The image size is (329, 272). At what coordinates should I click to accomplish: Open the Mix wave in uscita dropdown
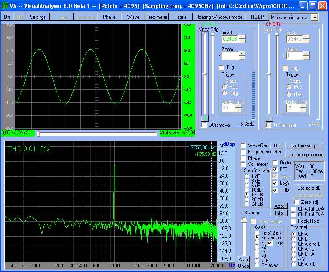click(x=314, y=17)
